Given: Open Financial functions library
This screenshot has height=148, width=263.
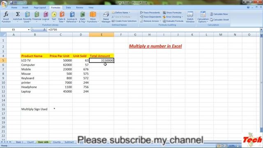Looking at the screenshot, I should point(37,17).
